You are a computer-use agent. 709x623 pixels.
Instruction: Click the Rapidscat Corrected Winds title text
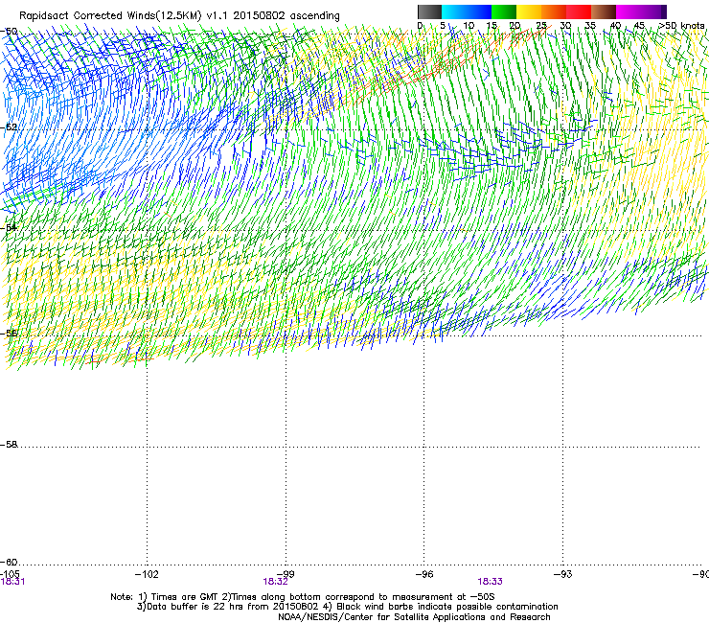(179, 16)
